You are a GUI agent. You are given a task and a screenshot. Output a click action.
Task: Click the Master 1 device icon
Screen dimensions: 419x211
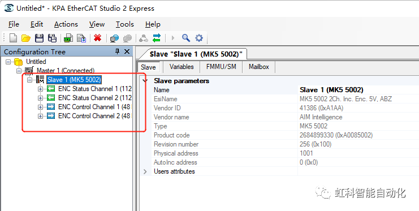pyautogui.click(x=29, y=71)
